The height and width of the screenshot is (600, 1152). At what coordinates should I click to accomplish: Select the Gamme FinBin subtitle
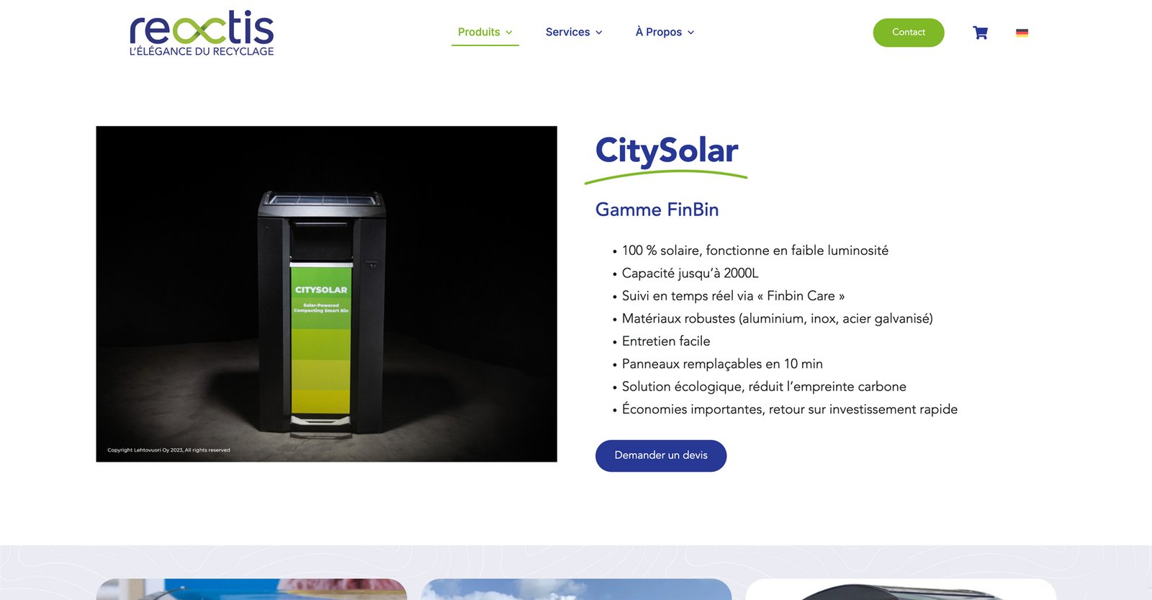pos(657,210)
